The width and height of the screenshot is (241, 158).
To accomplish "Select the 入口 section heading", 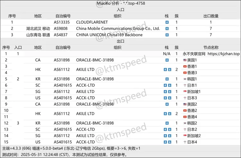I will point(121,10).
